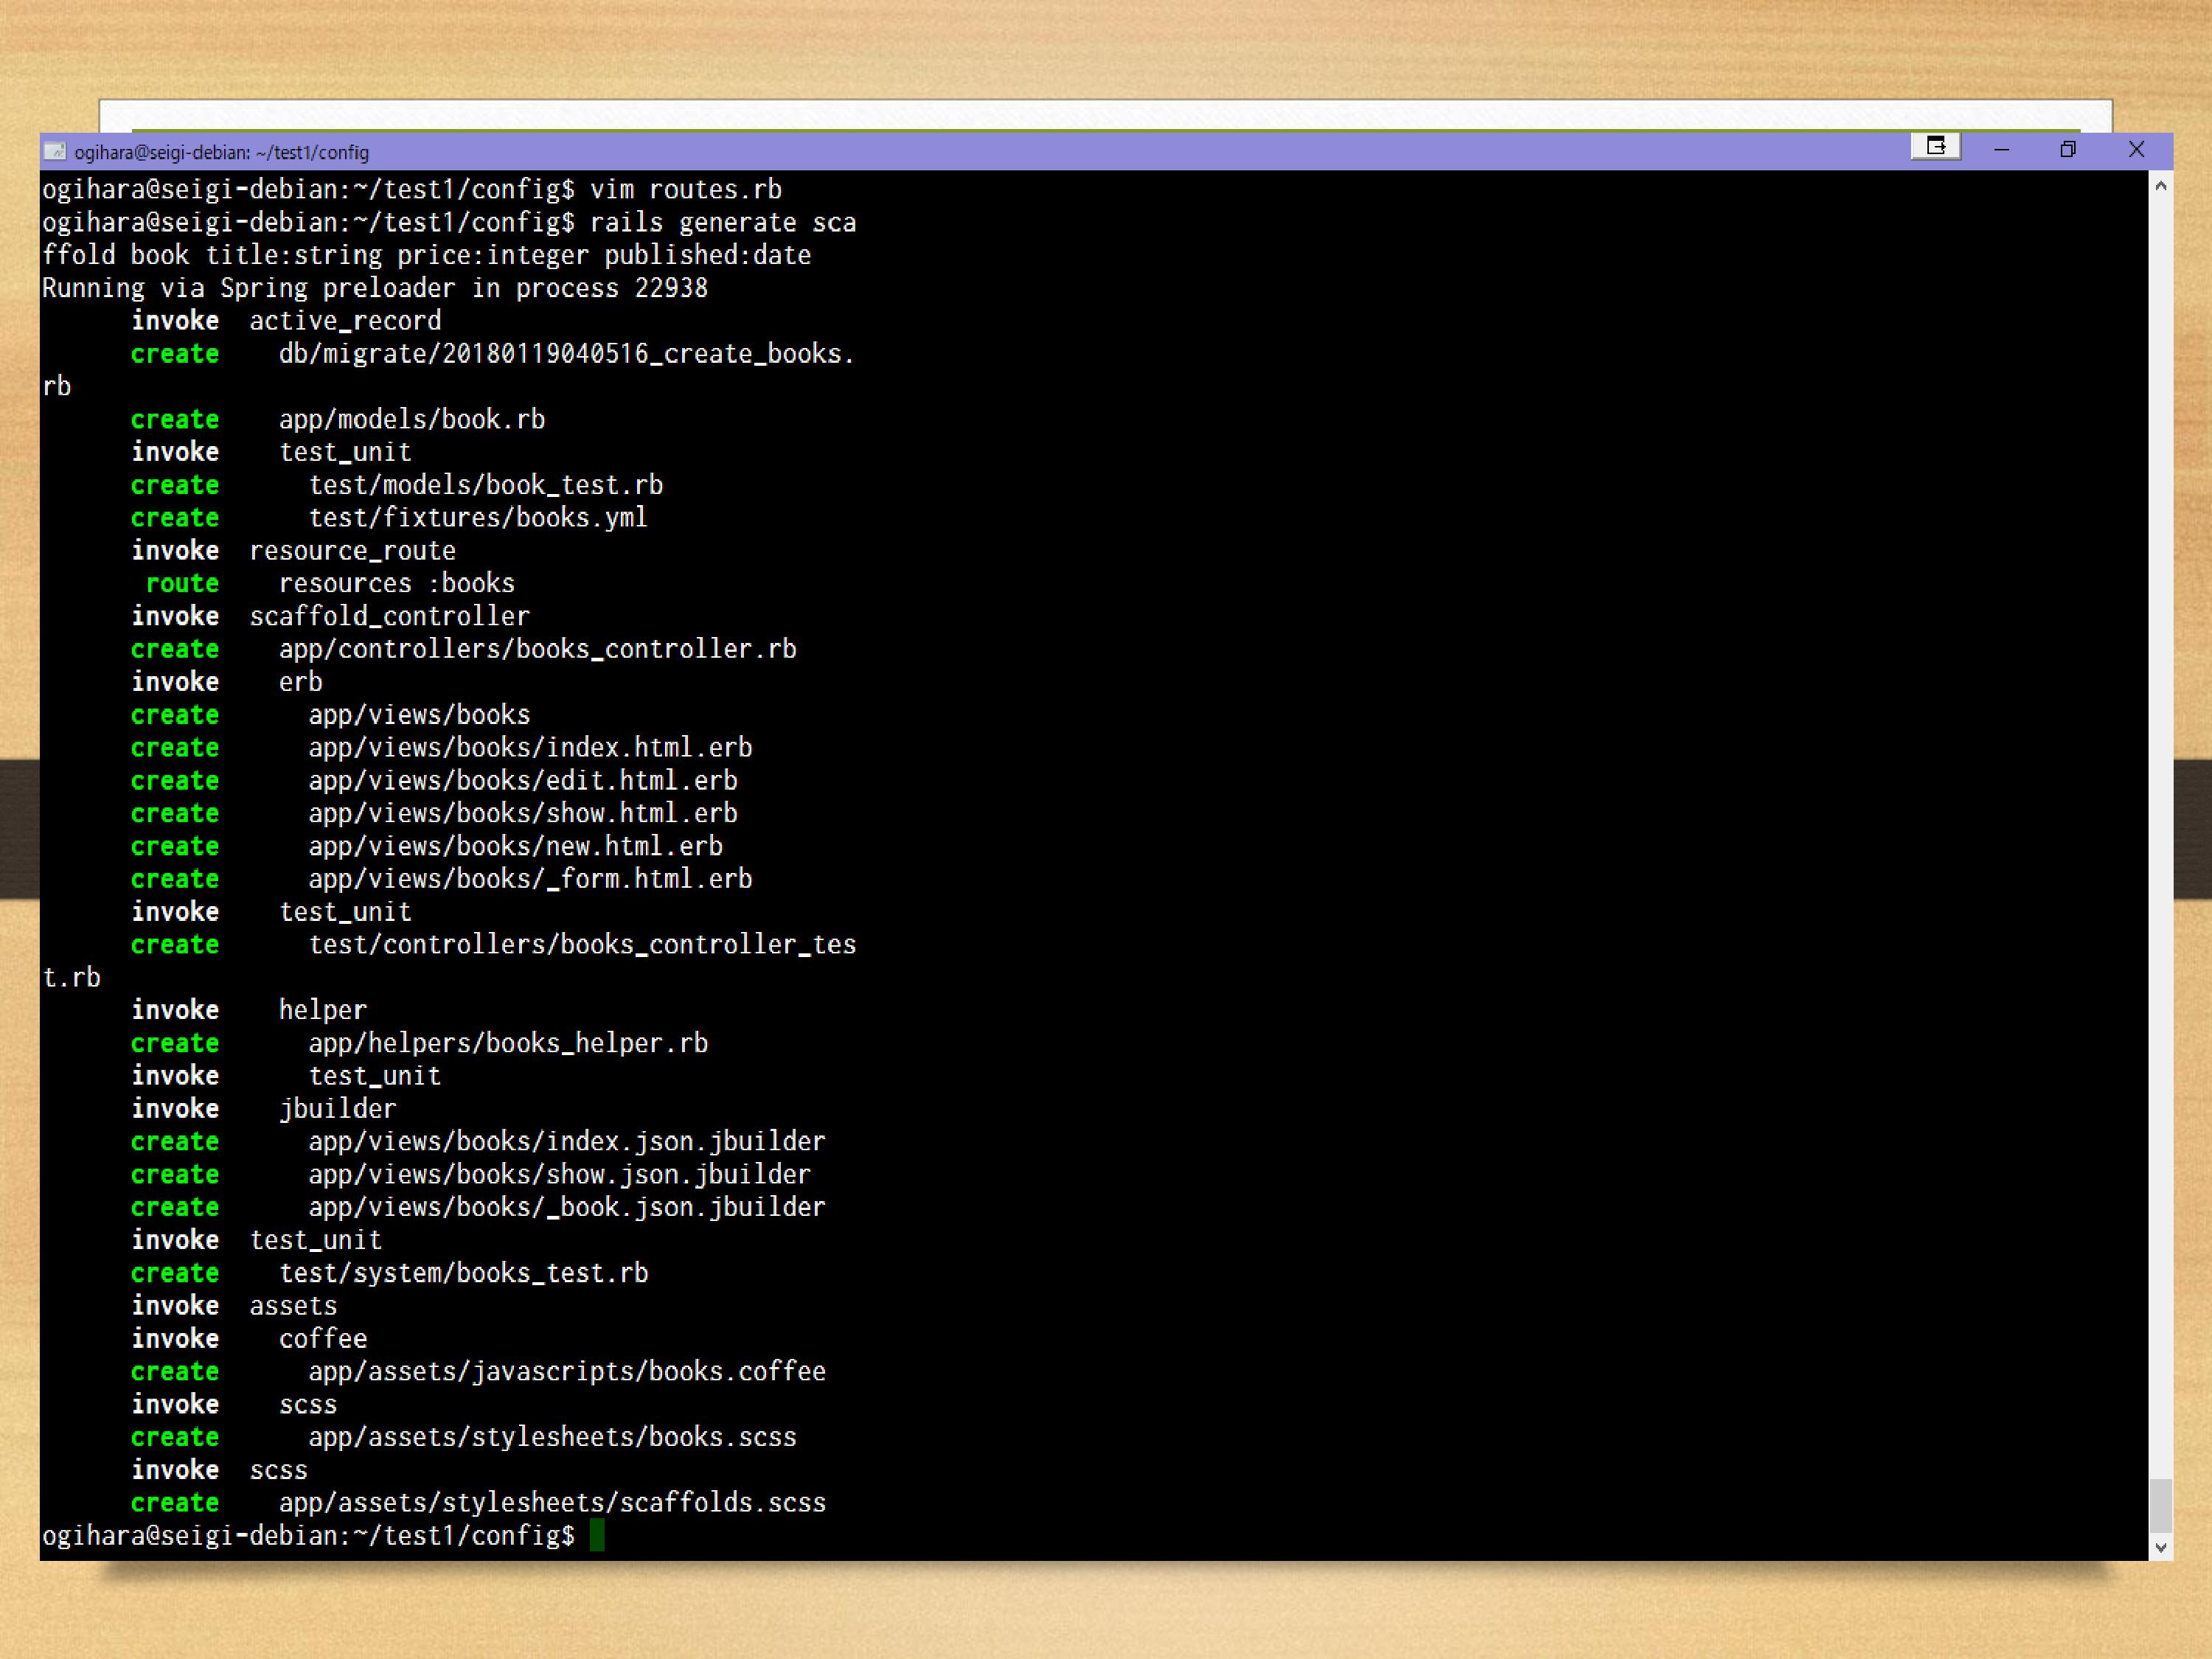This screenshot has height=1659, width=2212.
Task: Click 'test/models/book_test.rb' path
Action: point(486,485)
